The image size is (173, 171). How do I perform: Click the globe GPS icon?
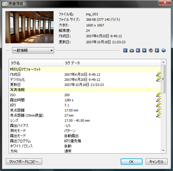point(163,50)
